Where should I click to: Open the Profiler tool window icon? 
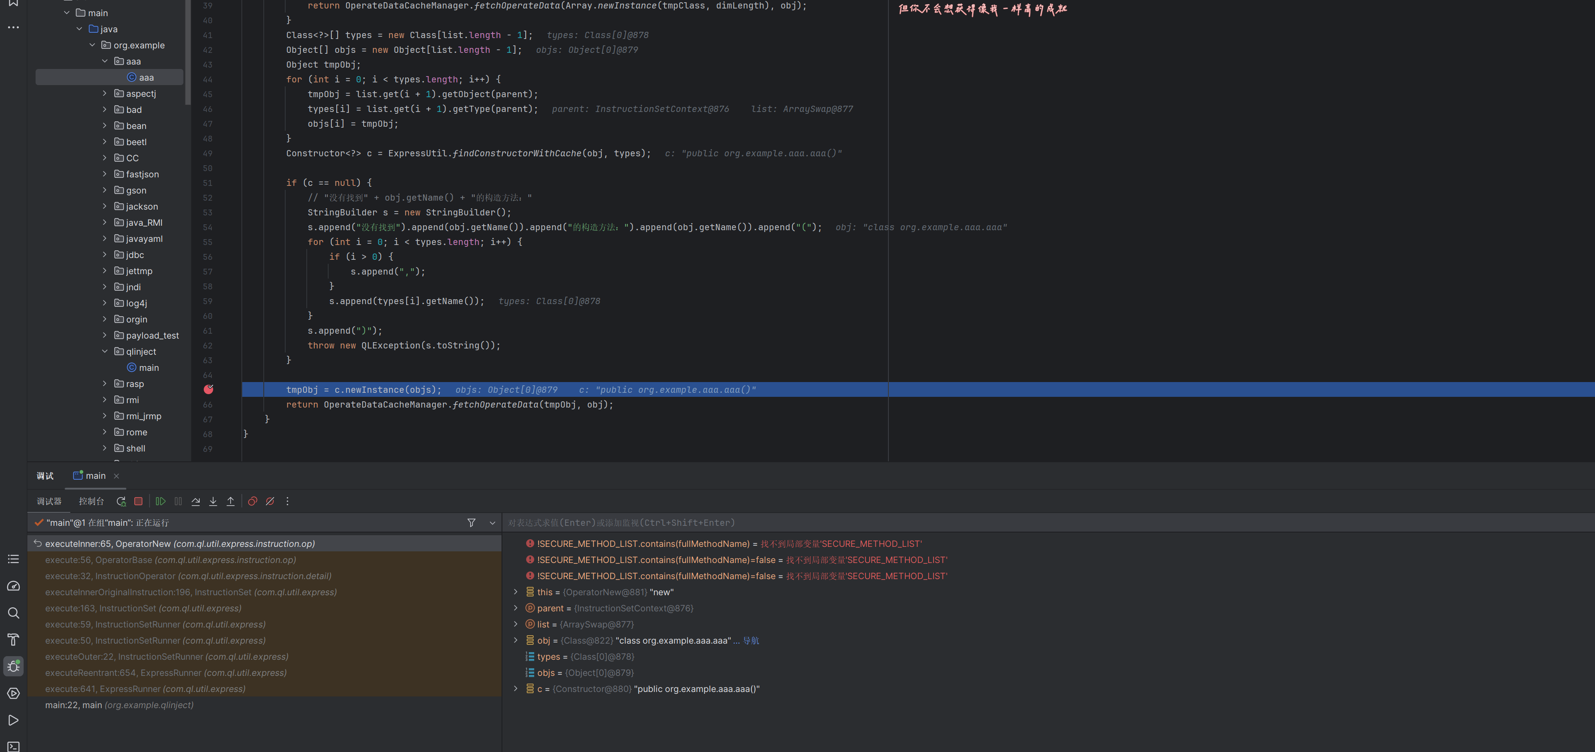[13, 586]
